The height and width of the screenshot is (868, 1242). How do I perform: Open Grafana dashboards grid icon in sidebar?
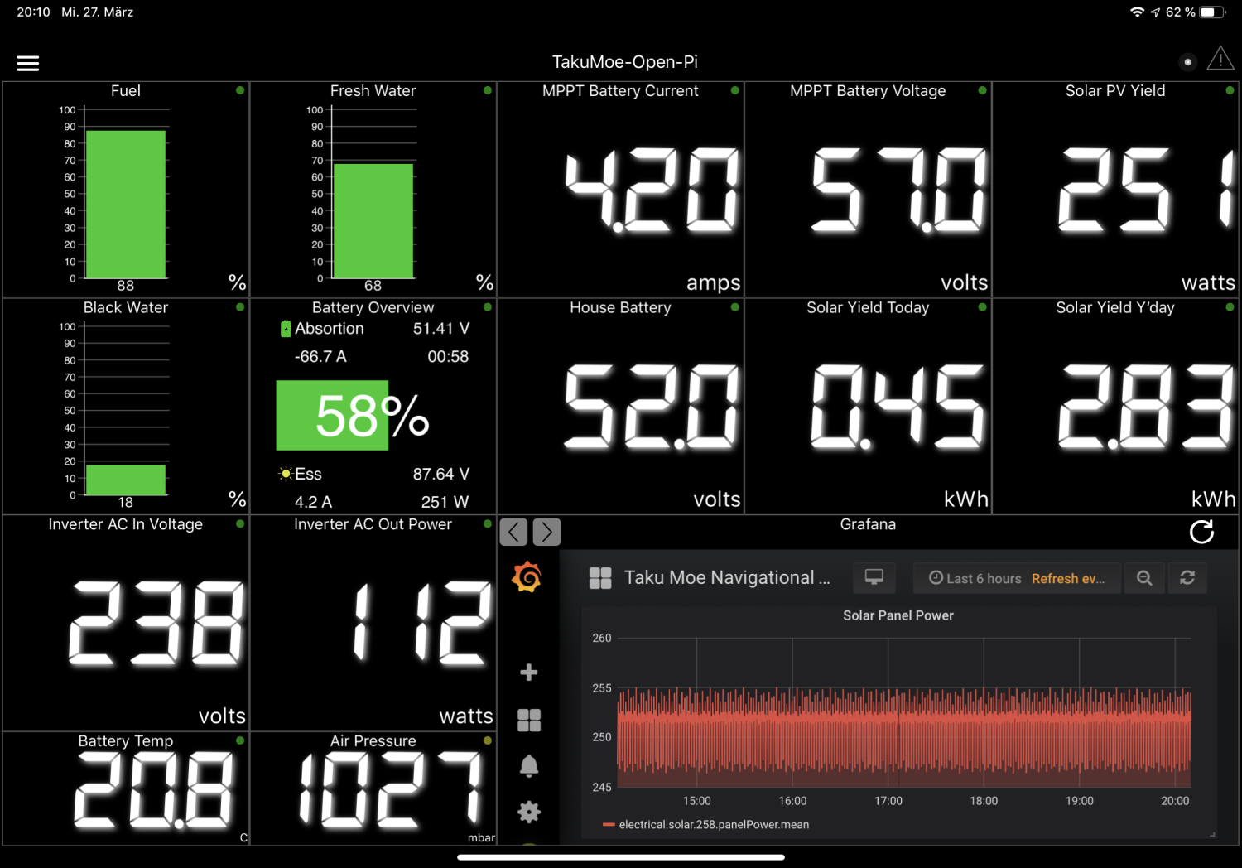tap(528, 720)
